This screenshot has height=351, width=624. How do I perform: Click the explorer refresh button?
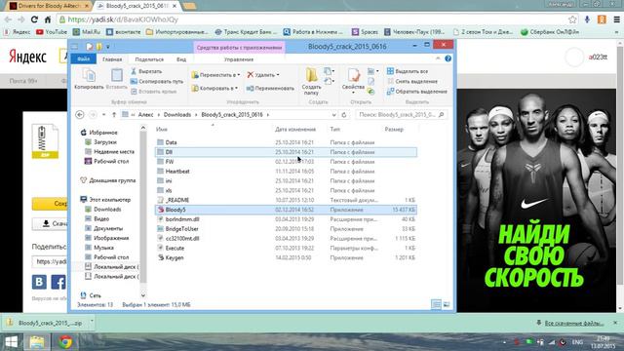[344, 115]
